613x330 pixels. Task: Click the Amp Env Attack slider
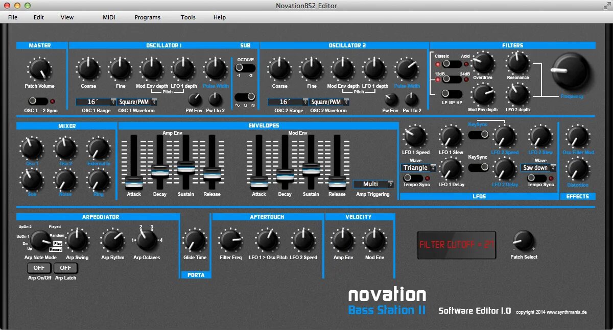tap(134, 183)
